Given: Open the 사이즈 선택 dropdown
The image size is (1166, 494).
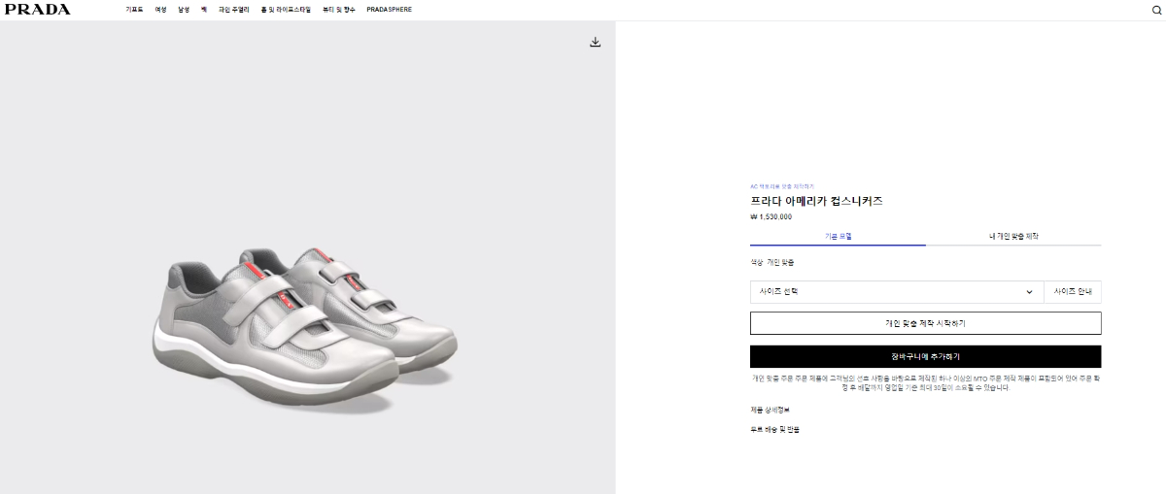Looking at the screenshot, I should (x=896, y=291).
